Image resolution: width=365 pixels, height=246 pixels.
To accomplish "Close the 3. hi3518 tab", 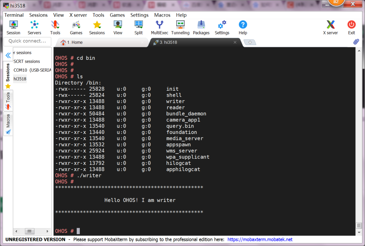I will pyautogui.click(x=235, y=42).
